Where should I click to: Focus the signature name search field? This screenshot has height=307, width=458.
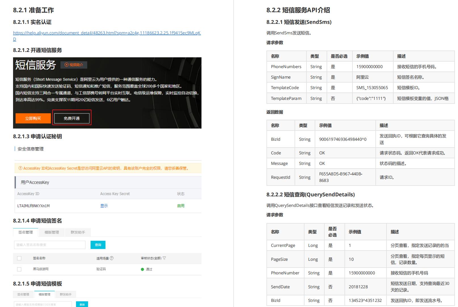point(50,245)
